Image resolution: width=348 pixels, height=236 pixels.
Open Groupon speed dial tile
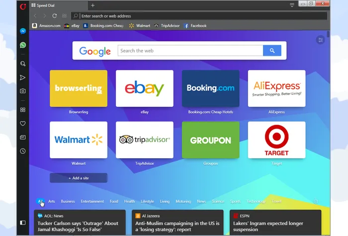pos(211,140)
